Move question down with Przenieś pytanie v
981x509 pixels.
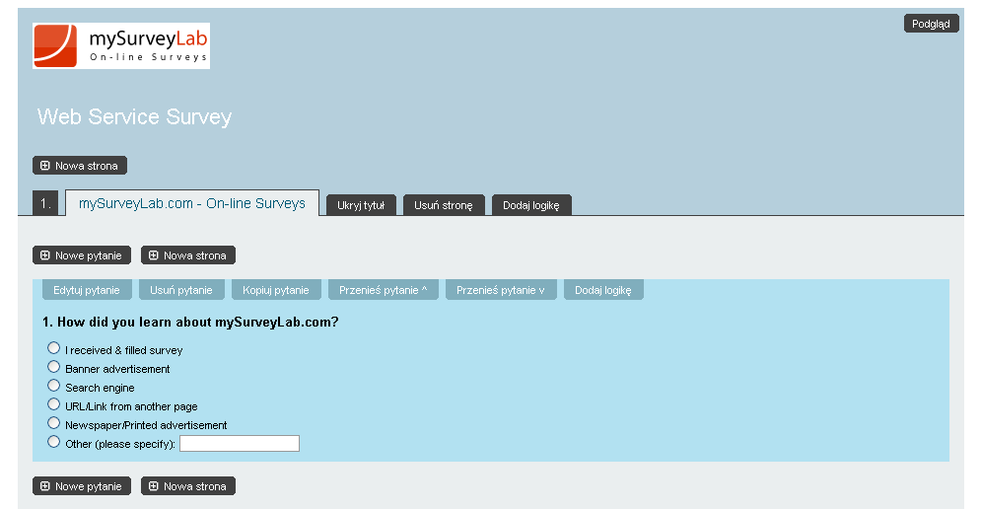(x=501, y=290)
